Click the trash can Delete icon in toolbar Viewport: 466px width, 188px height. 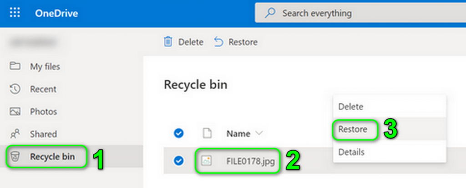point(168,42)
